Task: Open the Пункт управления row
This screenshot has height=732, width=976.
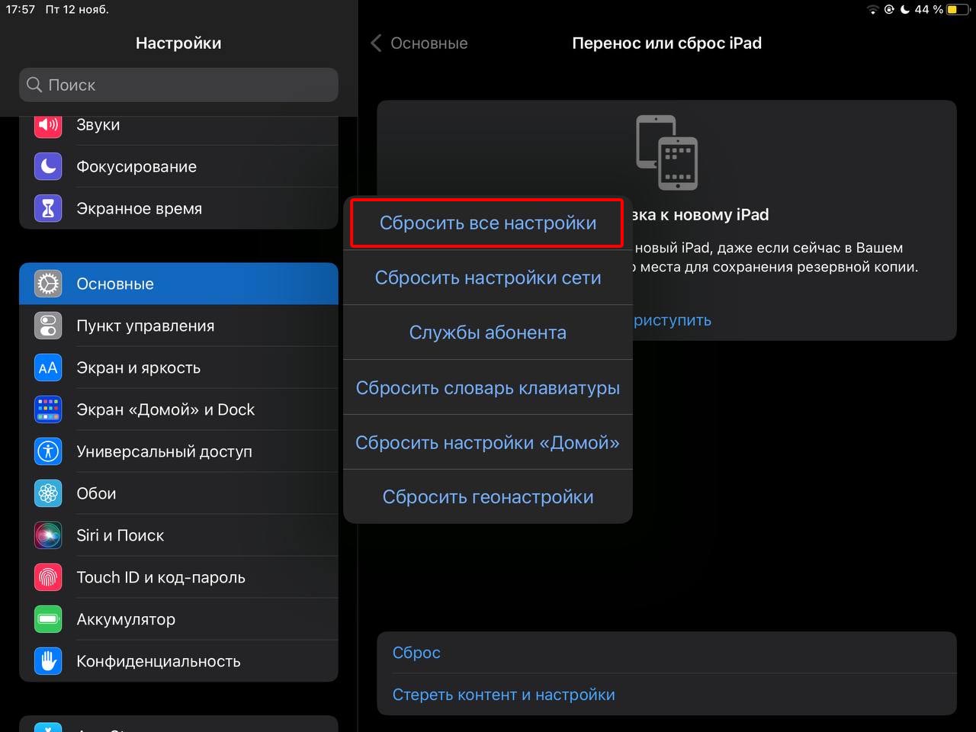Action: [178, 326]
